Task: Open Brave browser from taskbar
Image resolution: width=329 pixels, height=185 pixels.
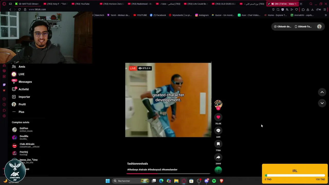Action: [x=222, y=181]
